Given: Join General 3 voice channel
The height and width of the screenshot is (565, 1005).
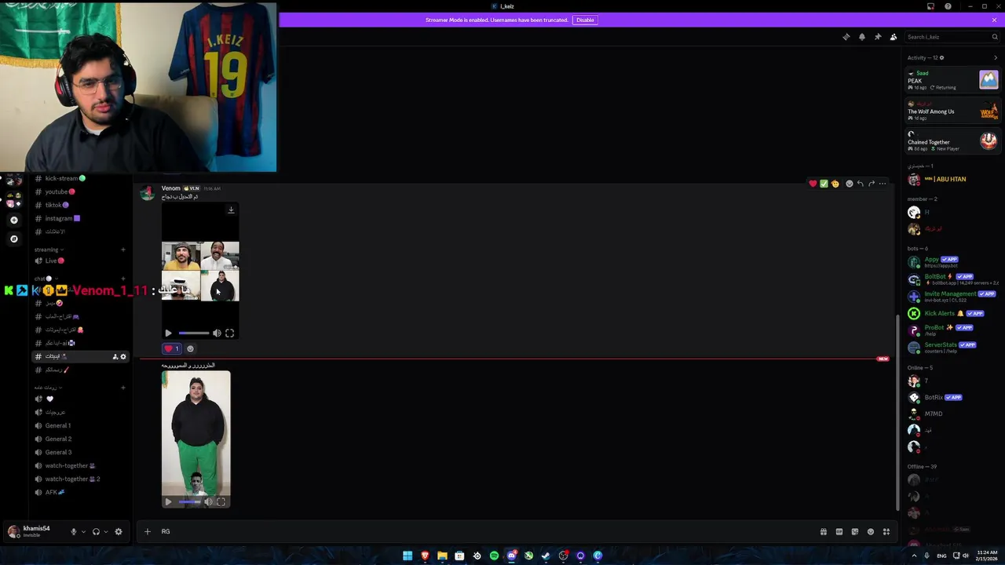Looking at the screenshot, I should [81, 452].
